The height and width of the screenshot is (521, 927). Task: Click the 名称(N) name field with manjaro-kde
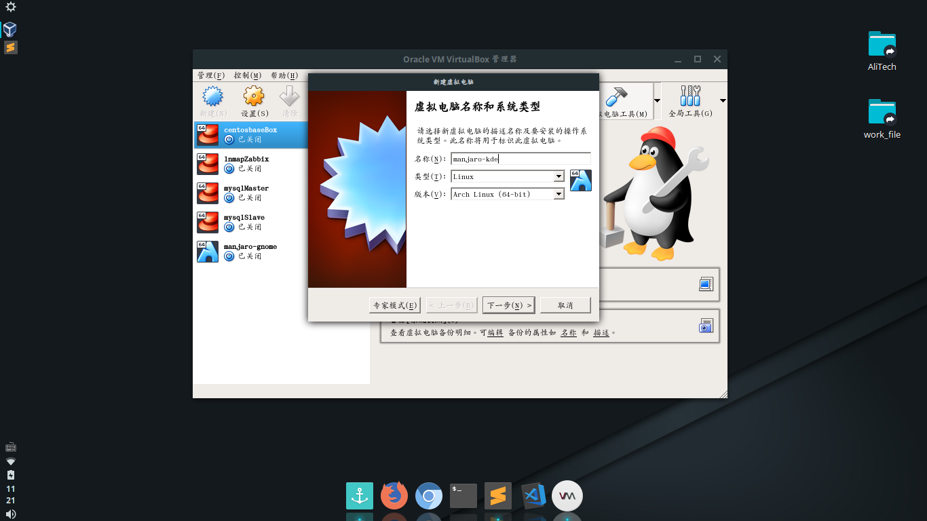tap(521, 159)
